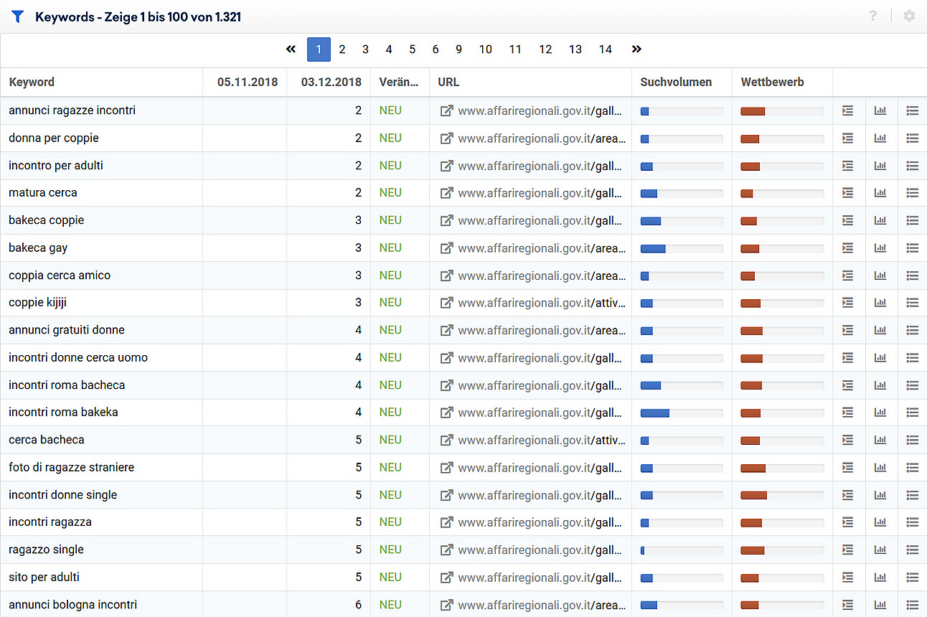Viewport: 927px width, 617px height.
Task: Open external link icon for 'bakeca gay'
Action: pos(446,248)
